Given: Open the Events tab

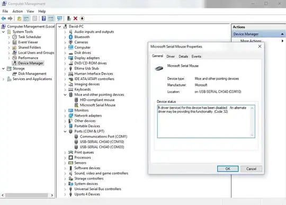Looking at the screenshot, I should [196, 57].
